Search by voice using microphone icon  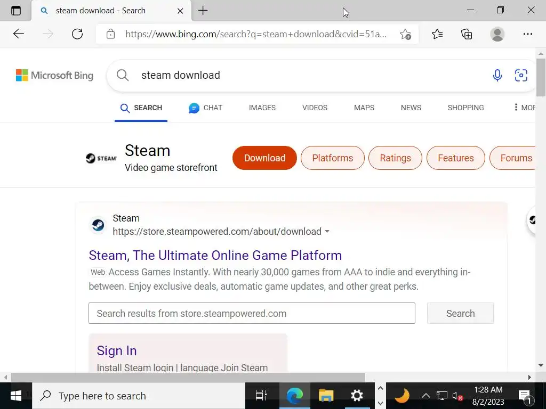[497, 75]
